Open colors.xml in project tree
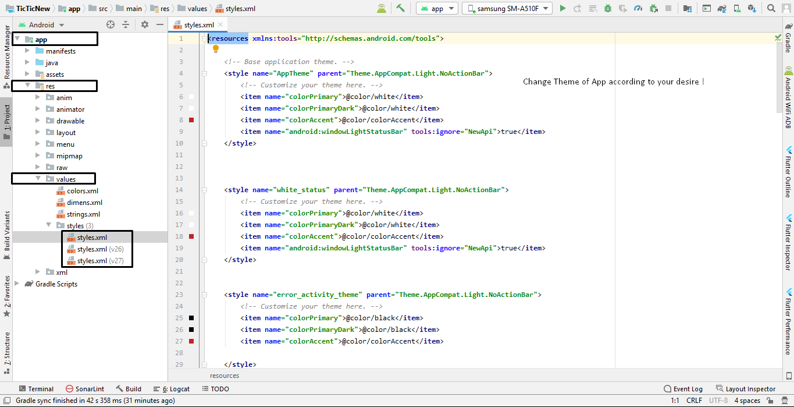Image resolution: width=794 pixels, height=407 pixels. click(x=82, y=191)
